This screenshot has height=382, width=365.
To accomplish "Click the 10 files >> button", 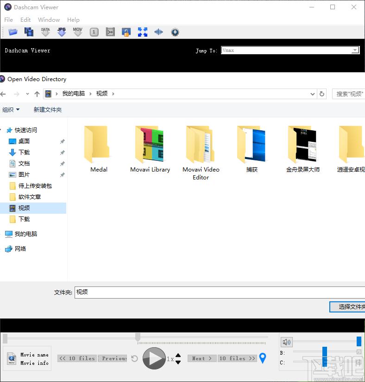I will click(237, 358).
